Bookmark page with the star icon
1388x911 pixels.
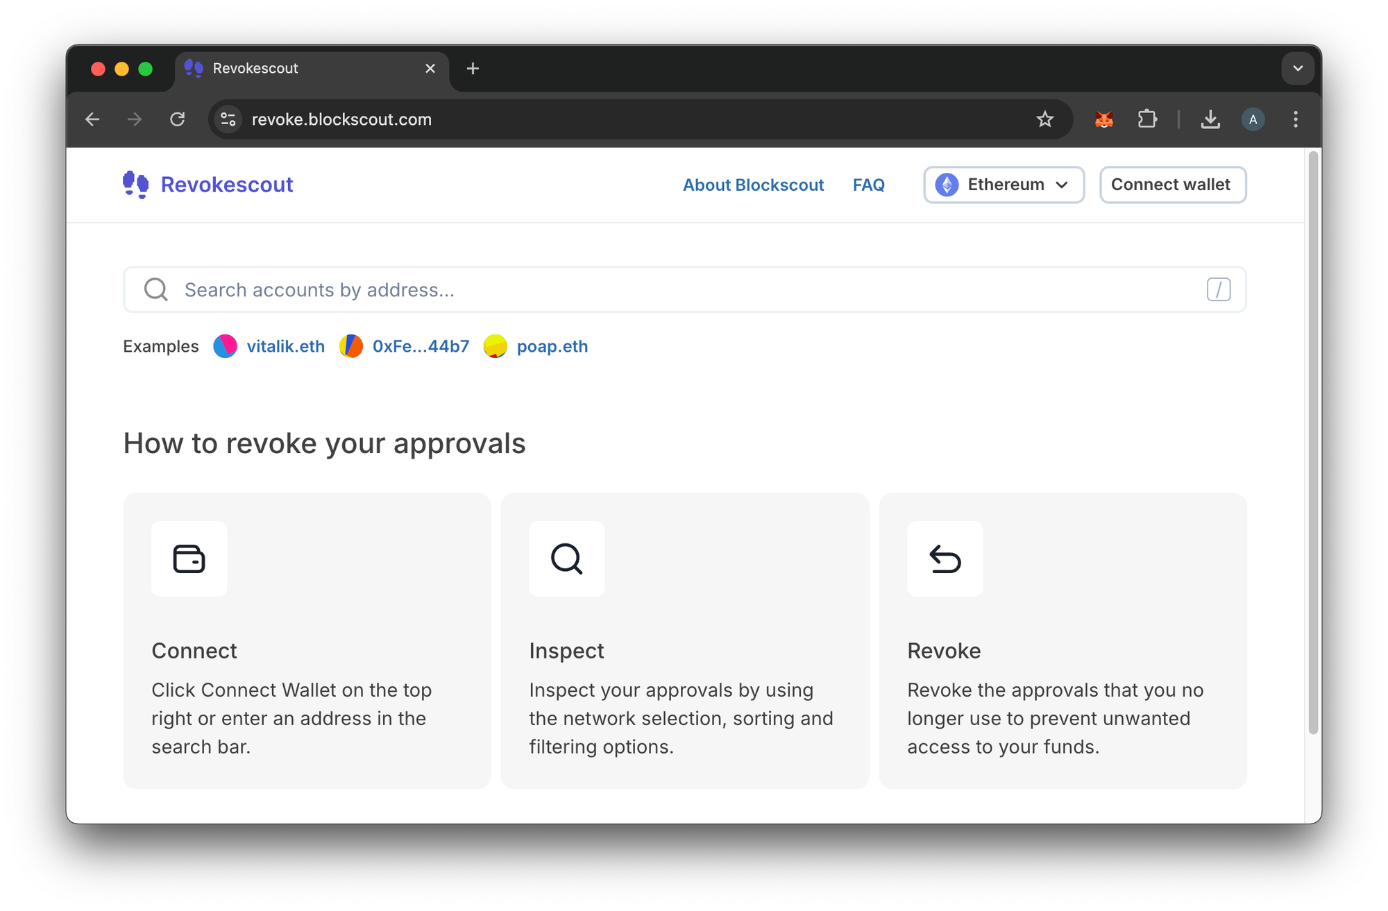pyautogui.click(x=1044, y=119)
